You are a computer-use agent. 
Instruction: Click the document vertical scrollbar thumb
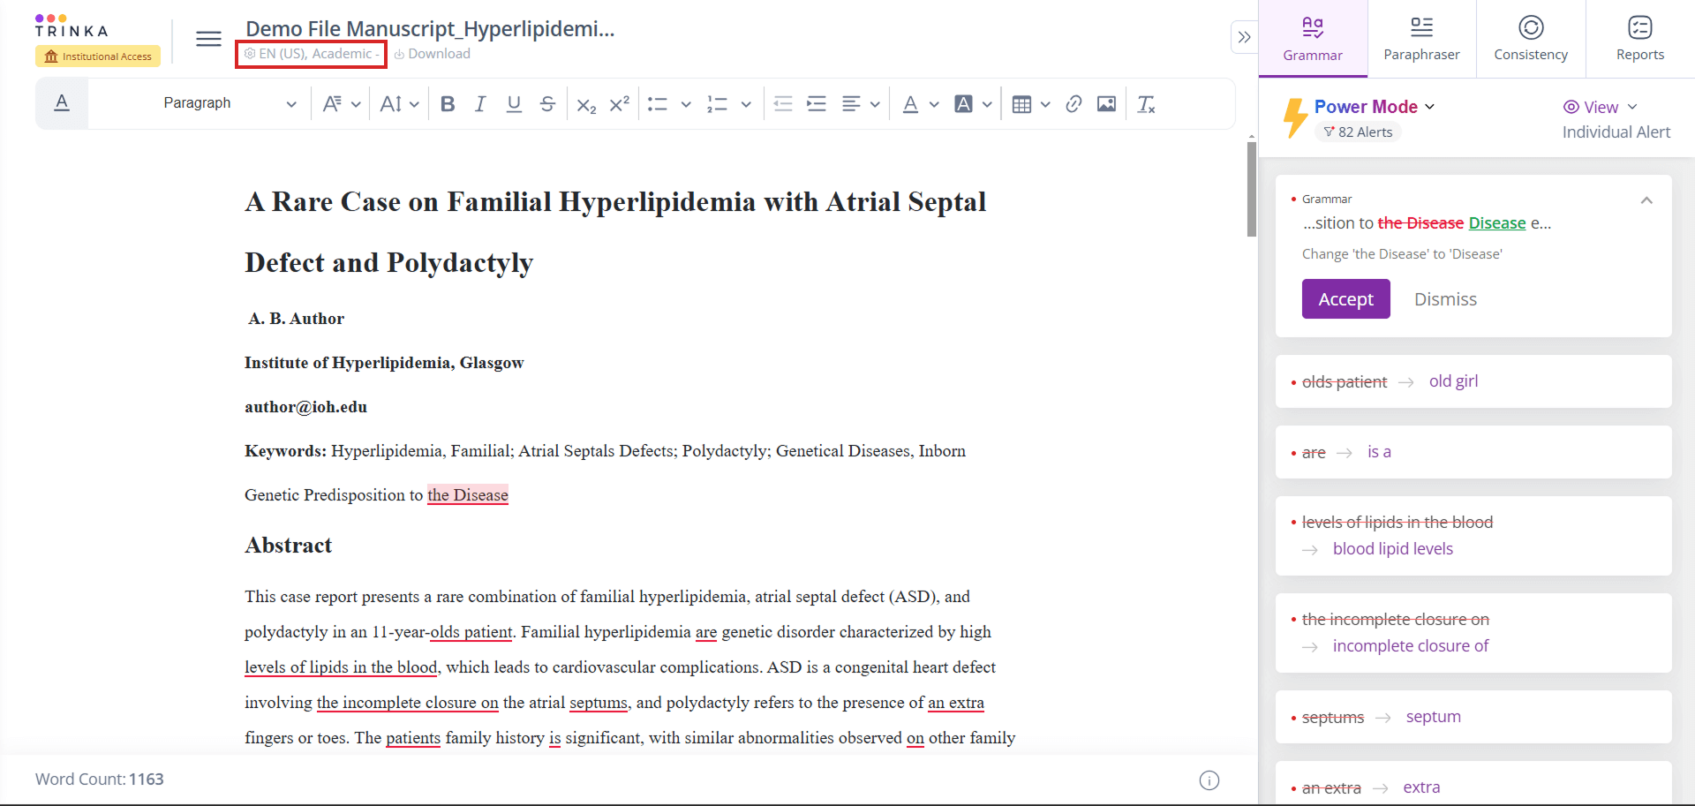[x=1251, y=188]
